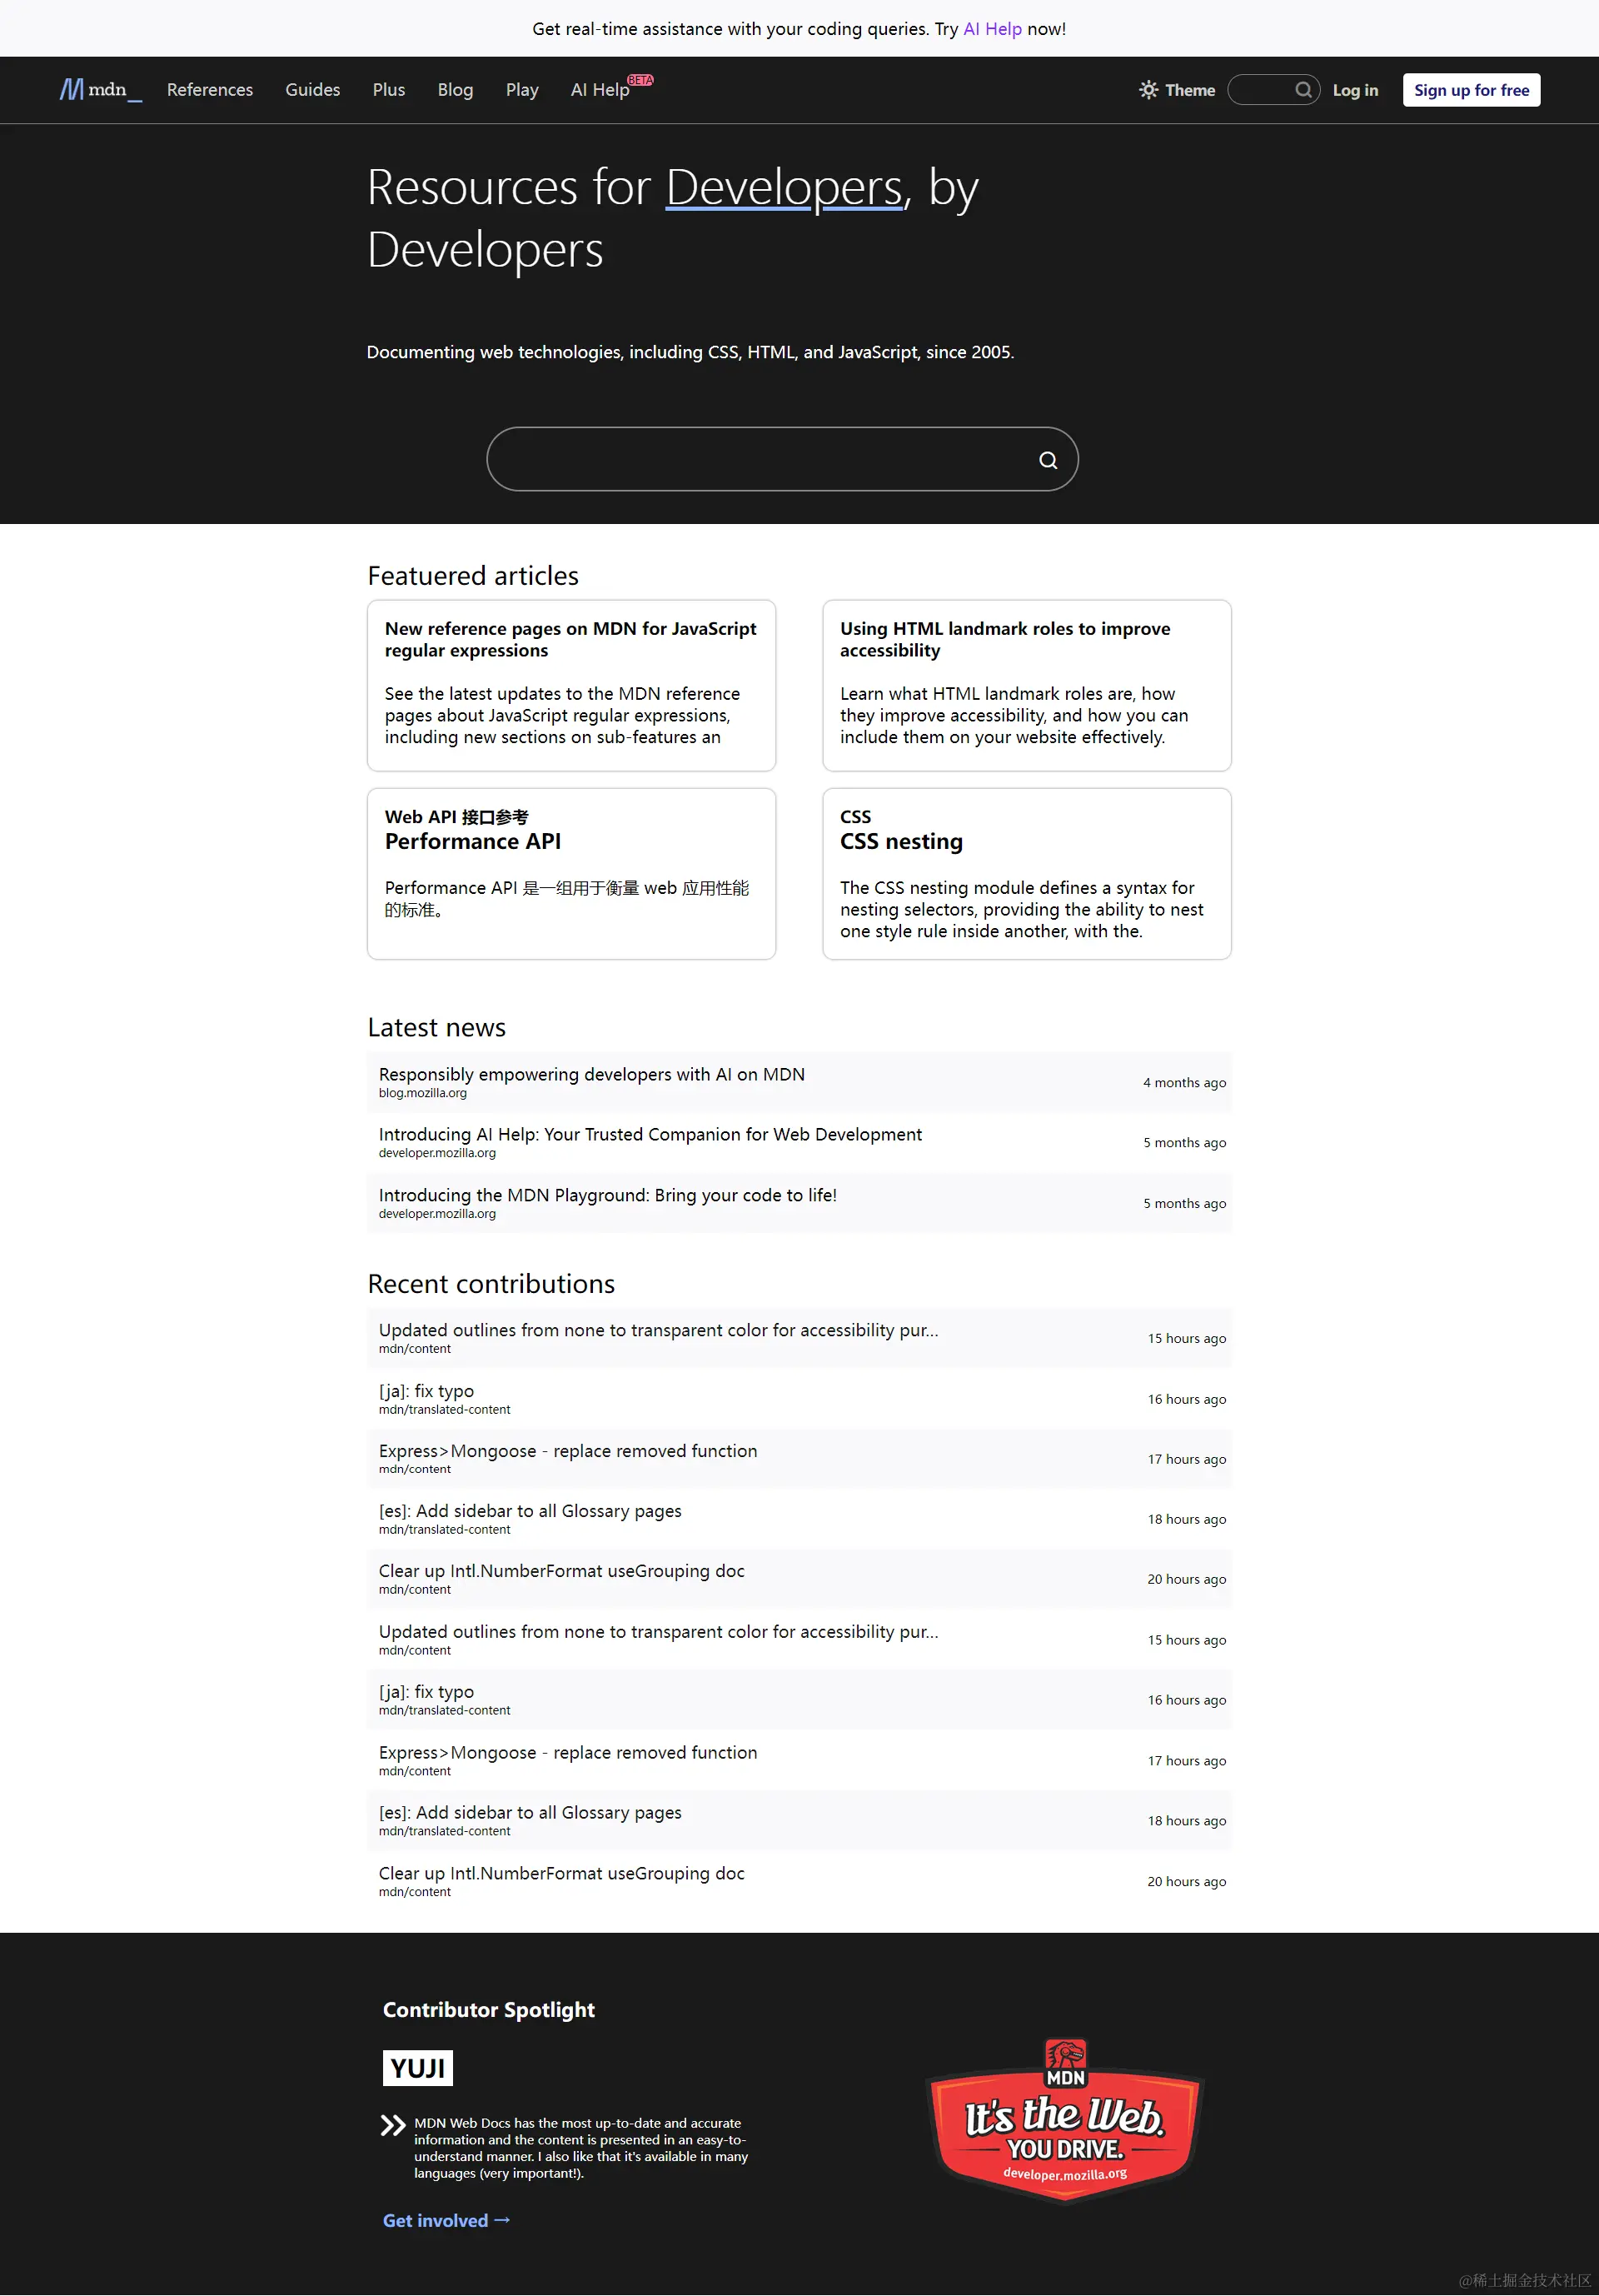Click the Beta badge on AI Help

tap(640, 78)
